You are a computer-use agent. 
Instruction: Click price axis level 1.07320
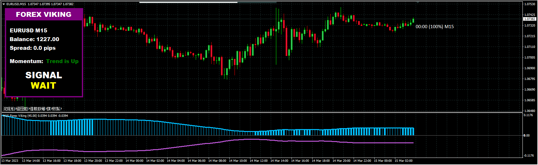(x=530, y=26)
